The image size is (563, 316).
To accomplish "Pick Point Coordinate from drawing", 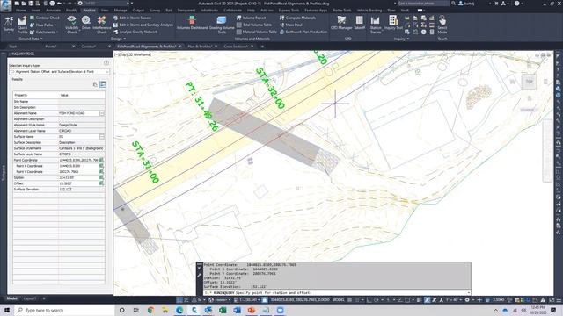I will (102, 160).
